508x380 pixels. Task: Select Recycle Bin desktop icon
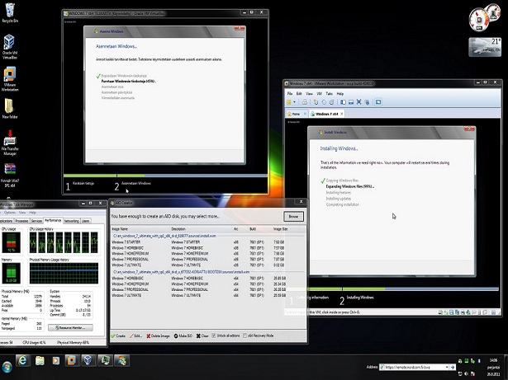[10, 13]
